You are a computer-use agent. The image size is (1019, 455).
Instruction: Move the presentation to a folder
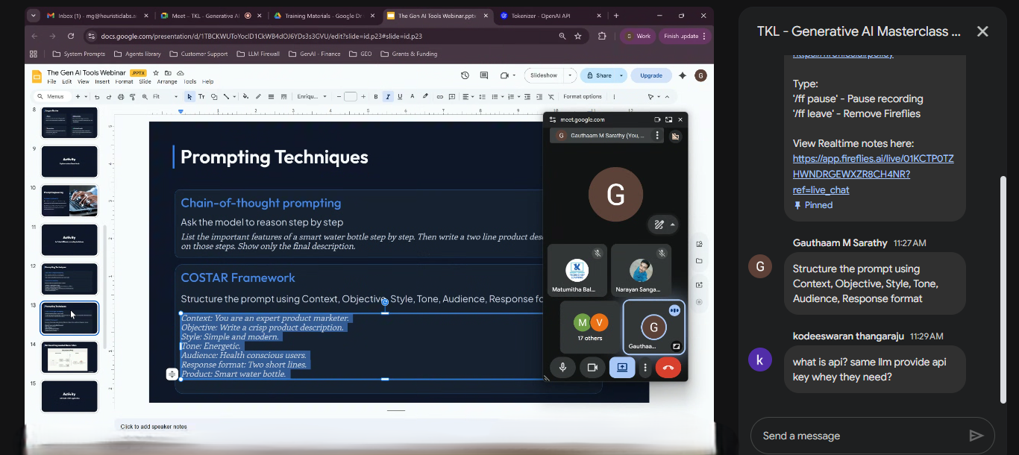coord(168,73)
